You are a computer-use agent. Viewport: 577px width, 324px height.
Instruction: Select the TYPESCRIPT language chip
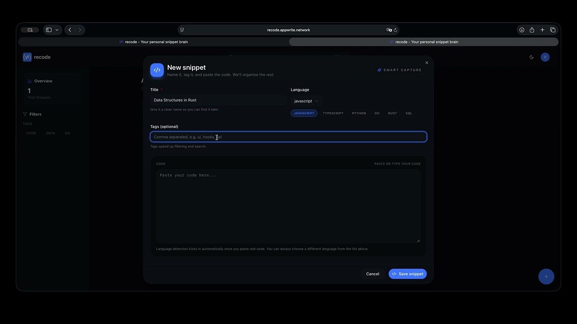click(x=333, y=113)
